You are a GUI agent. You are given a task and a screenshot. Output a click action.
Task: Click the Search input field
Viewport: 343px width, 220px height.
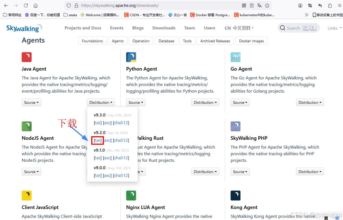tap(299, 28)
